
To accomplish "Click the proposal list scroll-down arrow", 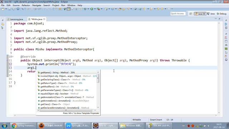I will pos(98,107).
